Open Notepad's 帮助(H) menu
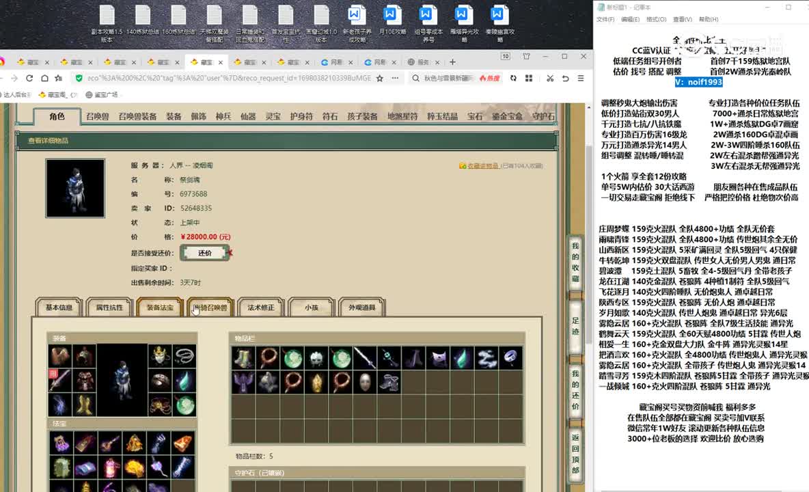The image size is (809, 492). [709, 20]
